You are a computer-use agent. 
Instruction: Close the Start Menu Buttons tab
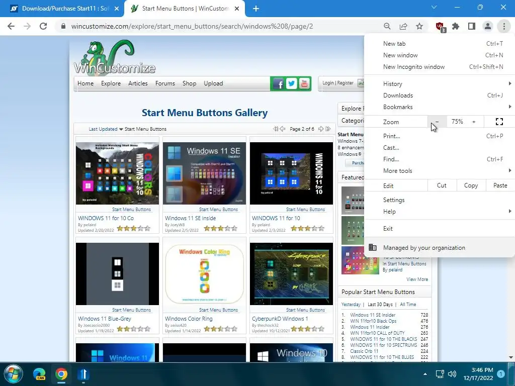237,9
